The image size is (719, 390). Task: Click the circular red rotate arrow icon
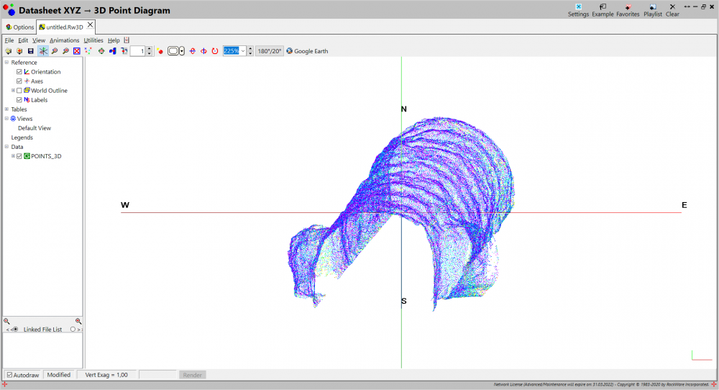214,51
